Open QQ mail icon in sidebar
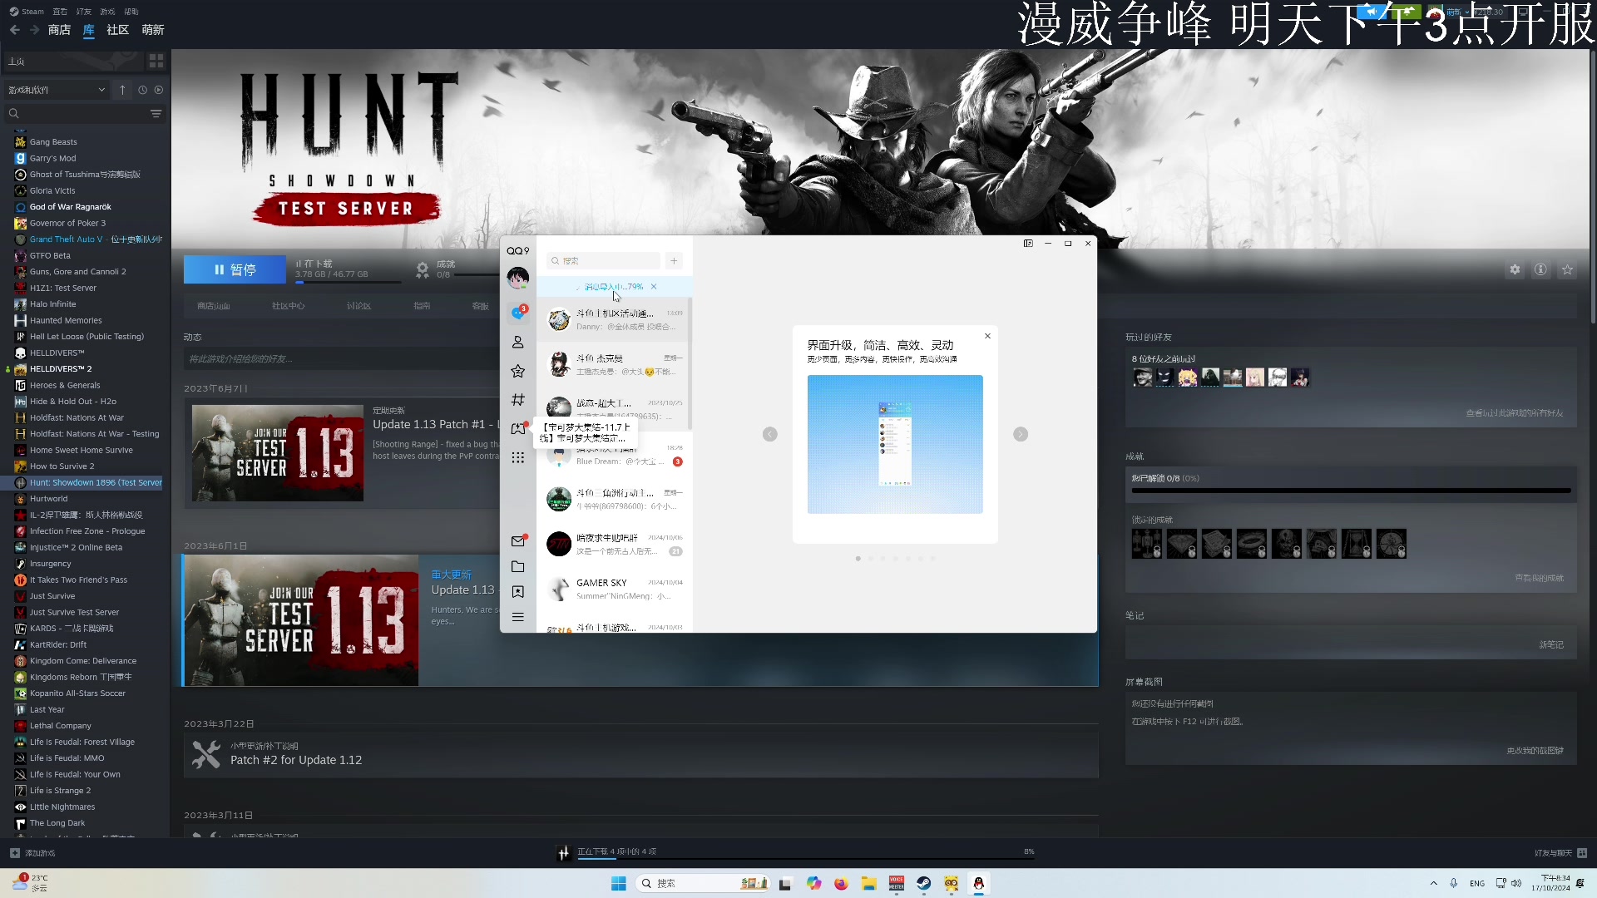This screenshot has height=898, width=1597. [x=517, y=540]
